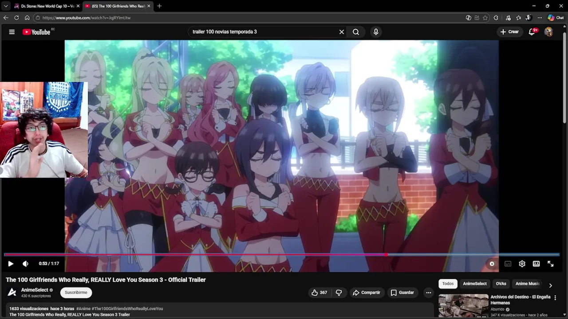Share the video via Compartir

click(x=367, y=292)
